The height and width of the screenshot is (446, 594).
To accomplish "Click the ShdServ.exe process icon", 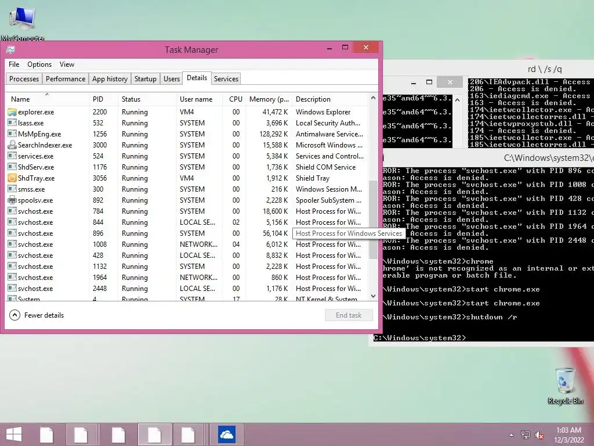I will [12, 167].
